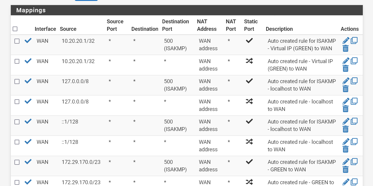
Task: Click the blue button above the table
Action: 86,1
